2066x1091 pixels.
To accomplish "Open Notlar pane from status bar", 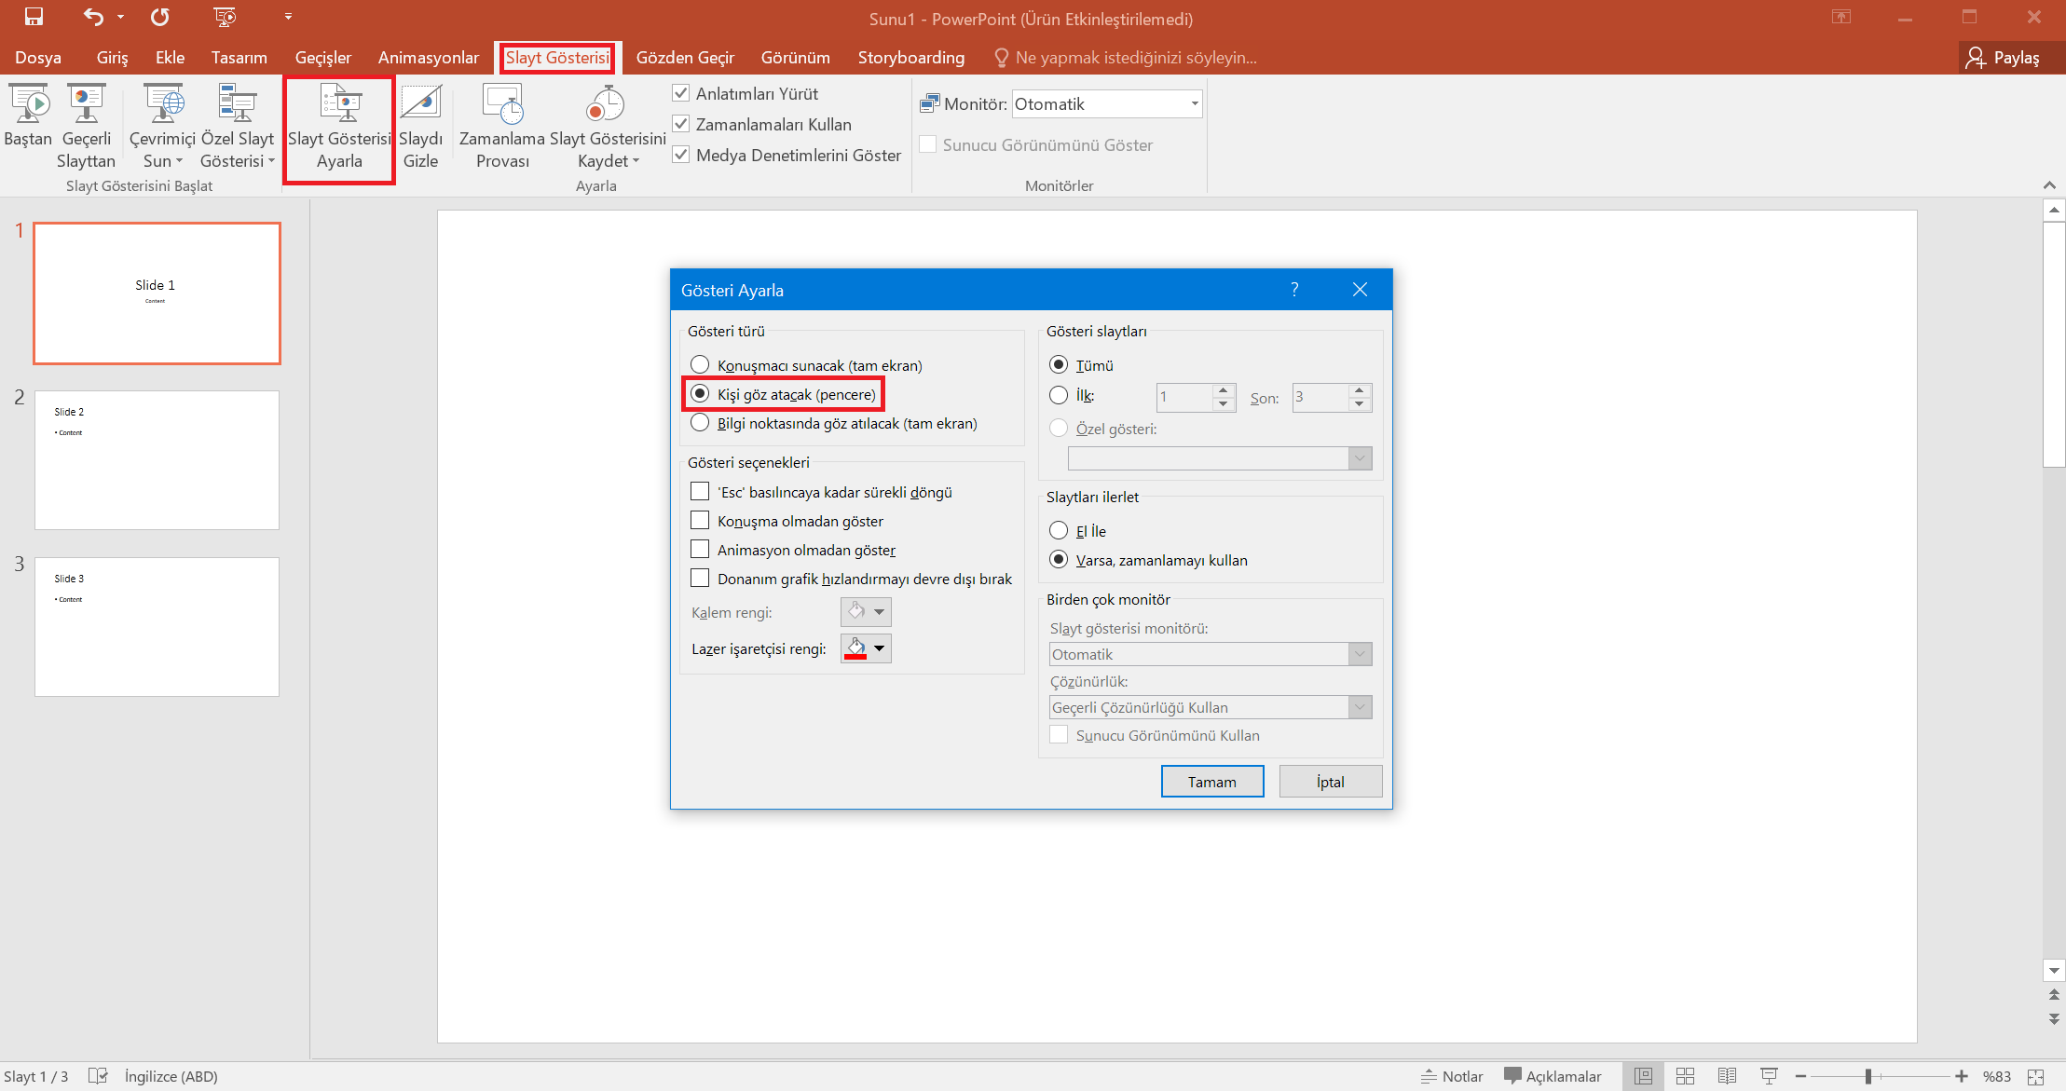I will [1452, 1076].
